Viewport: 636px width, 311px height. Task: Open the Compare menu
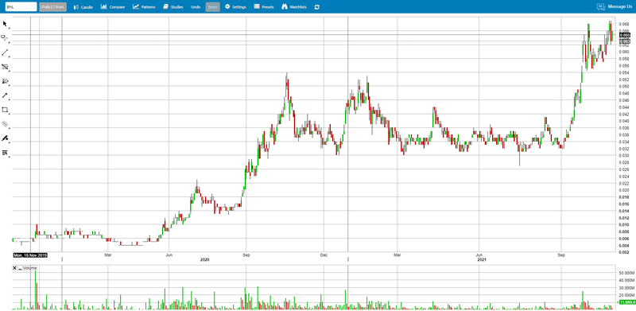[113, 7]
